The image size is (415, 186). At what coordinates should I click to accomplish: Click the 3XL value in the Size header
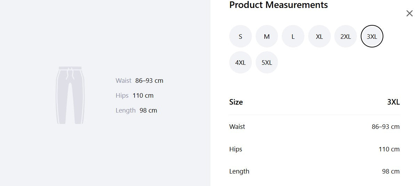[x=393, y=102]
